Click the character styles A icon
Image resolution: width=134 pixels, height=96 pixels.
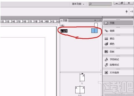point(106,59)
